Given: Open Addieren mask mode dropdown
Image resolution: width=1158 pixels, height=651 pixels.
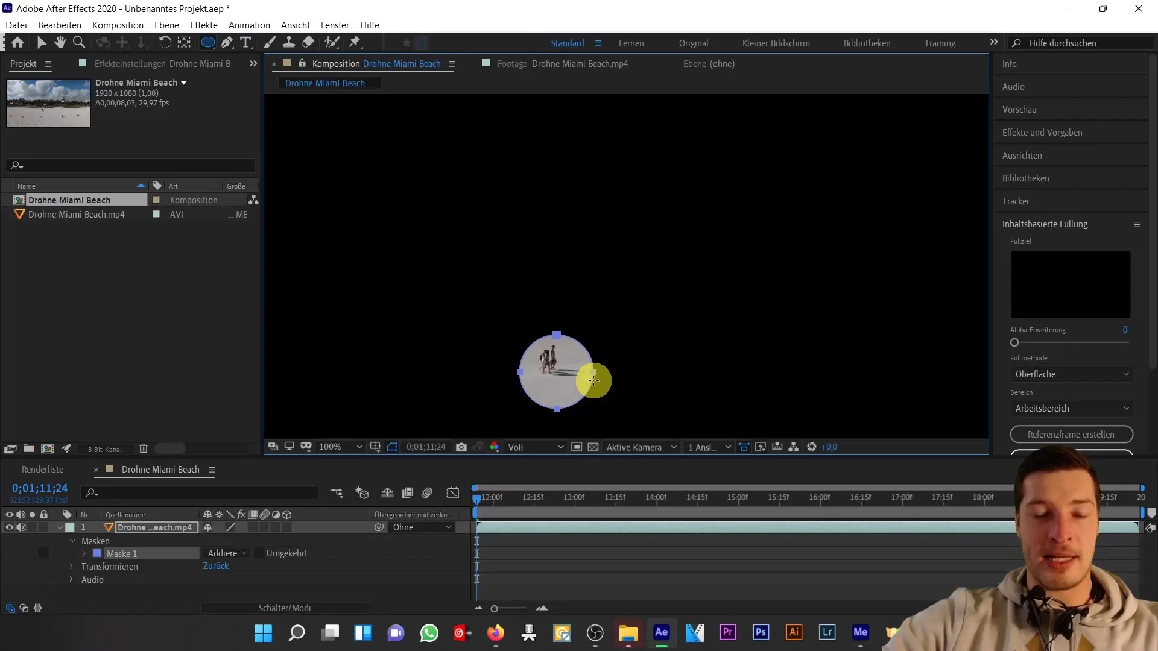Looking at the screenshot, I should click(227, 553).
